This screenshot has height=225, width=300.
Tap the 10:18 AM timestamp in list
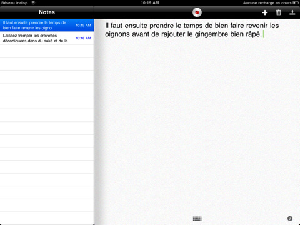83,38
